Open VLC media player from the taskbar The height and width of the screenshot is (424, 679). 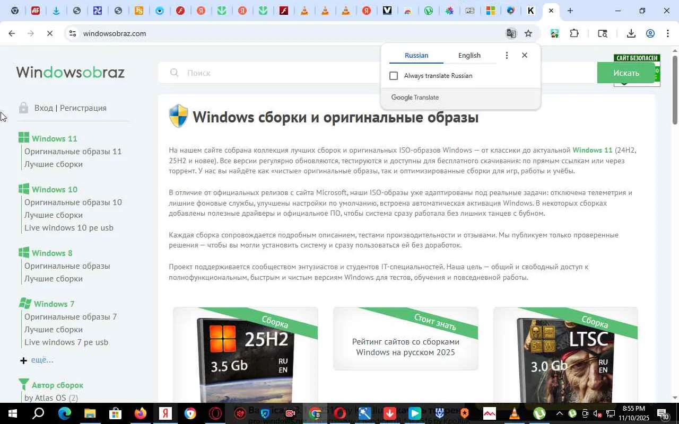click(515, 413)
